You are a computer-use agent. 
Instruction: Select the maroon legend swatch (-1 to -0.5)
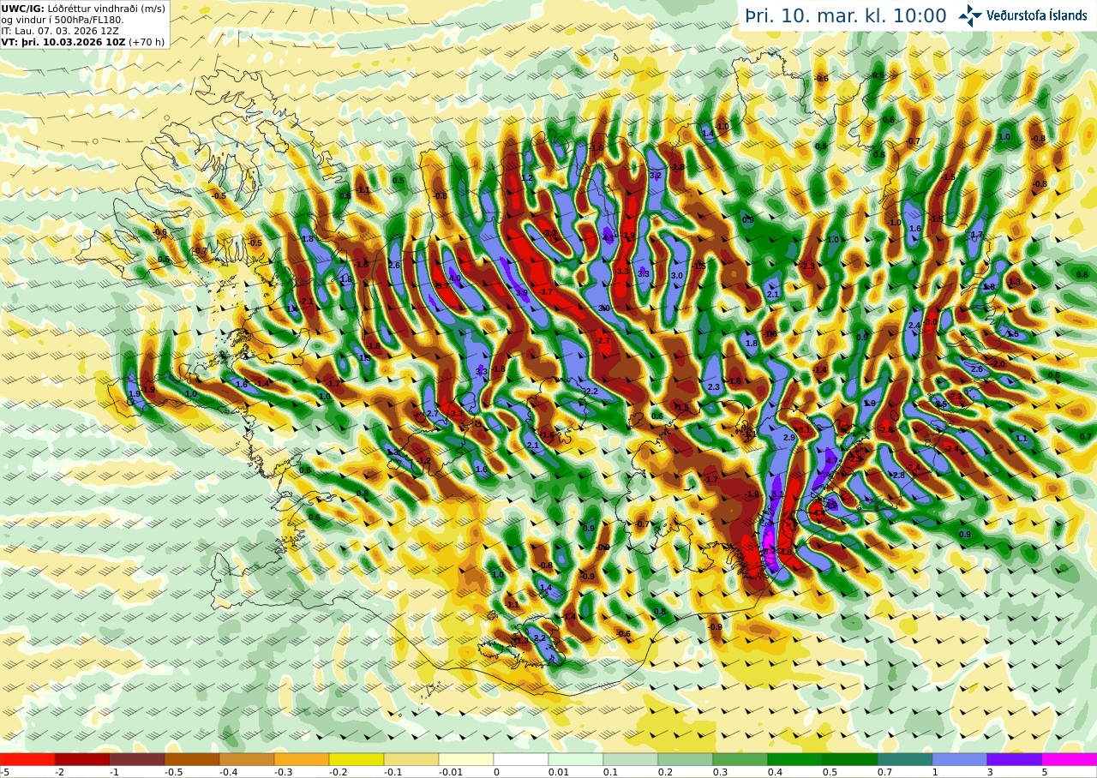pyautogui.click(x=137, y=759)
